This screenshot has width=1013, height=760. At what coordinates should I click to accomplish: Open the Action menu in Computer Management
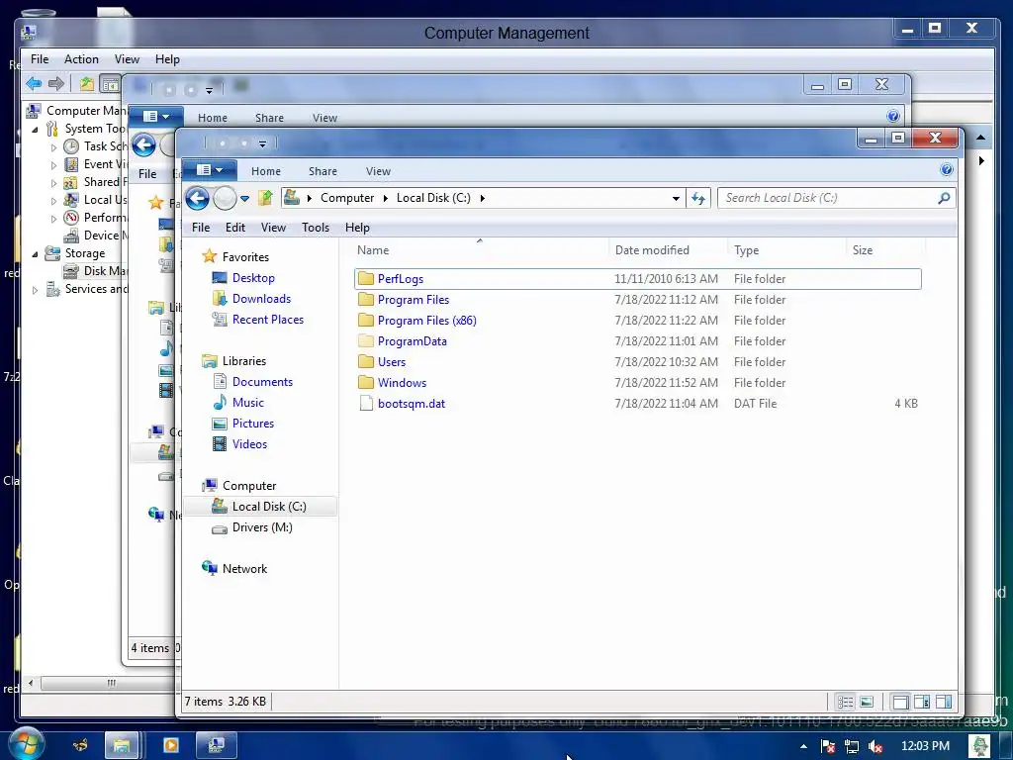click(x=81, y=58)
